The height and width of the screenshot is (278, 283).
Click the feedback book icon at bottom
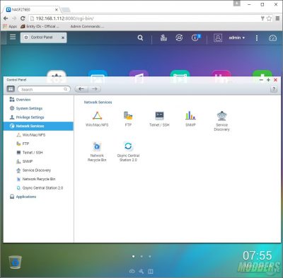point(150,272)
